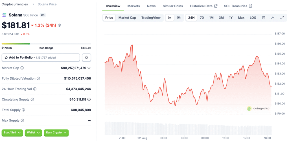
Task: Open the Overview tab
Action: 113,6
